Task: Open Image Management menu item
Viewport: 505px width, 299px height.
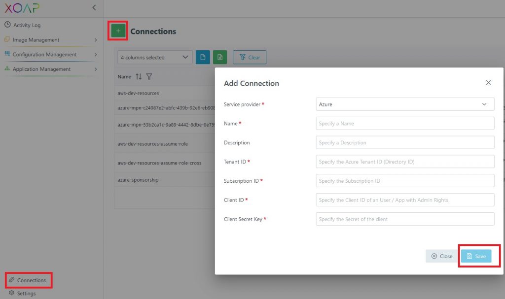Action: coord(36,40)
